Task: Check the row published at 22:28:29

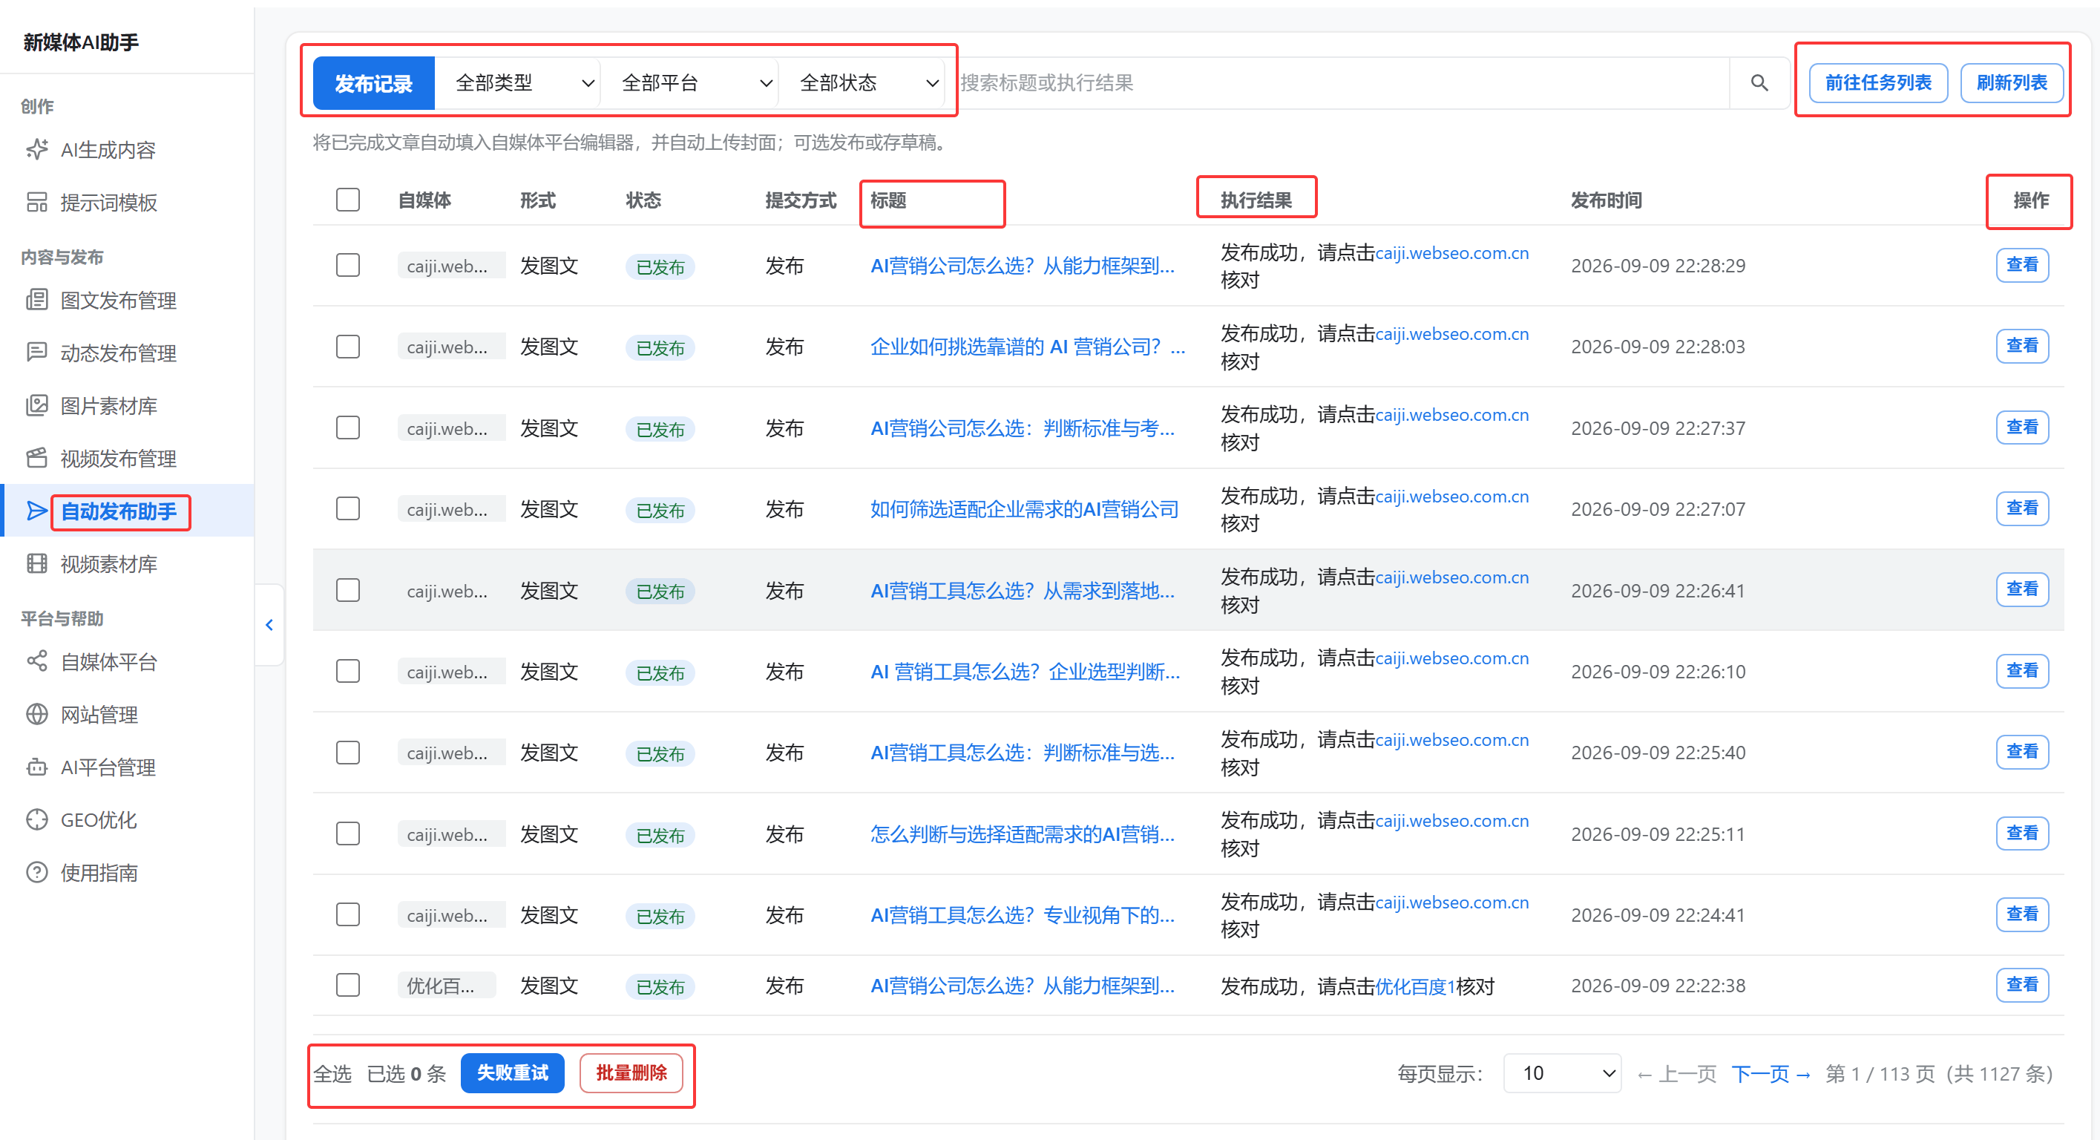Action: [x=348, y=265]
